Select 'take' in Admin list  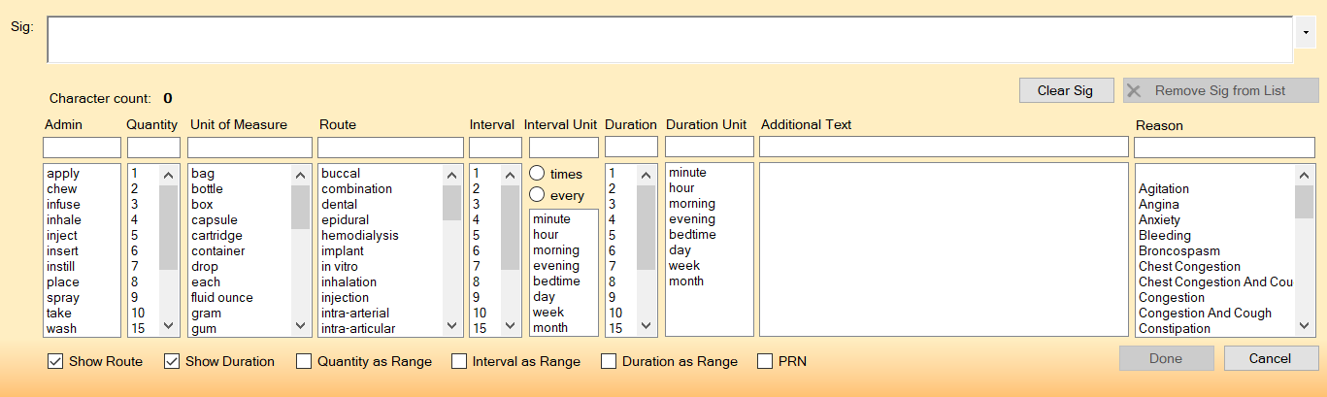pyautogui.click(x=59, y=314)
